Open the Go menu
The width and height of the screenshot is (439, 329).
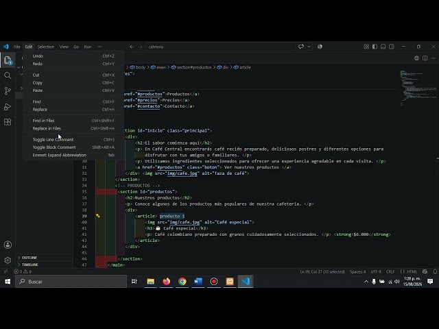(x=76, y=47)
